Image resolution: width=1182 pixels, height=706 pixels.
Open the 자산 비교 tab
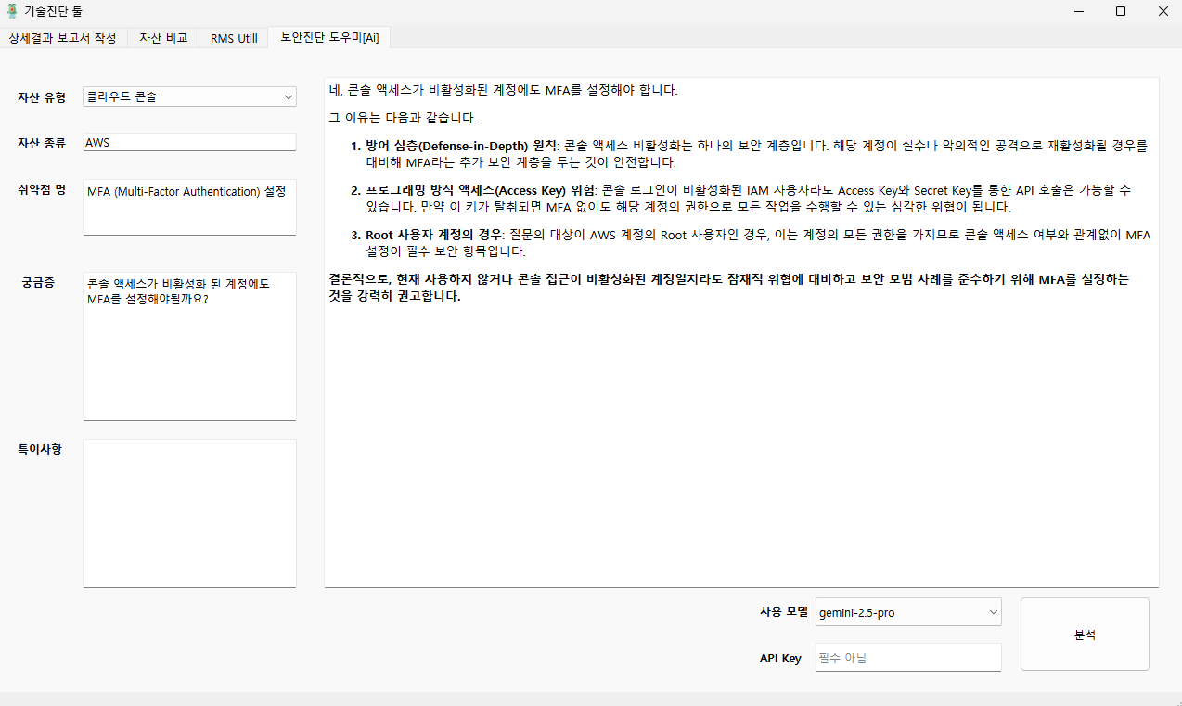pyautogui.click(x=163, y=38)
